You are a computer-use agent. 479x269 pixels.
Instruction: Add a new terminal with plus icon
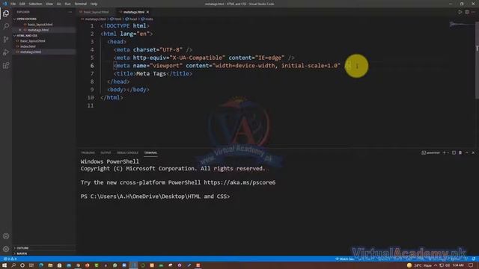[x=444, y=152]
